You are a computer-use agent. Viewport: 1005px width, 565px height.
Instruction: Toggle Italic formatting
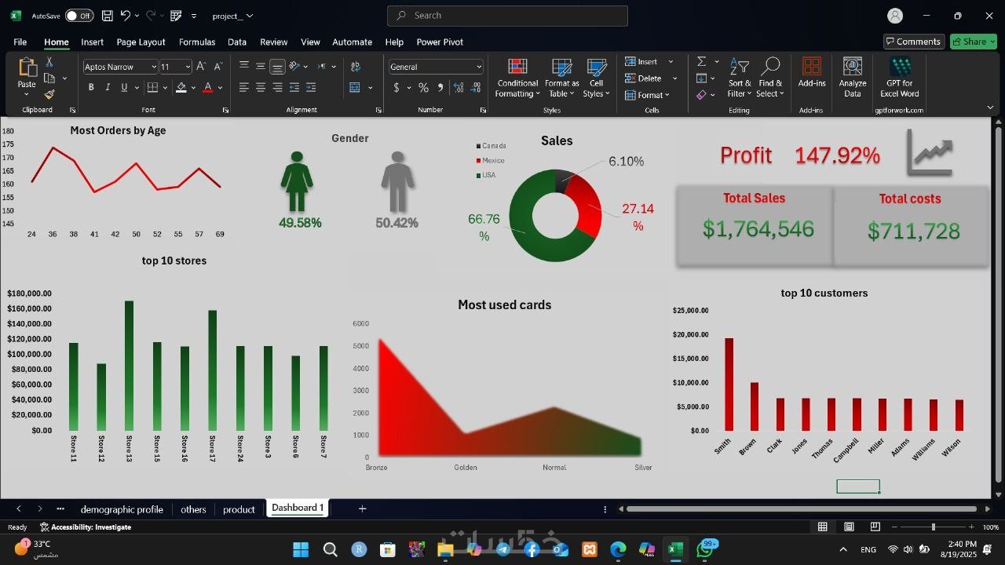106,87
